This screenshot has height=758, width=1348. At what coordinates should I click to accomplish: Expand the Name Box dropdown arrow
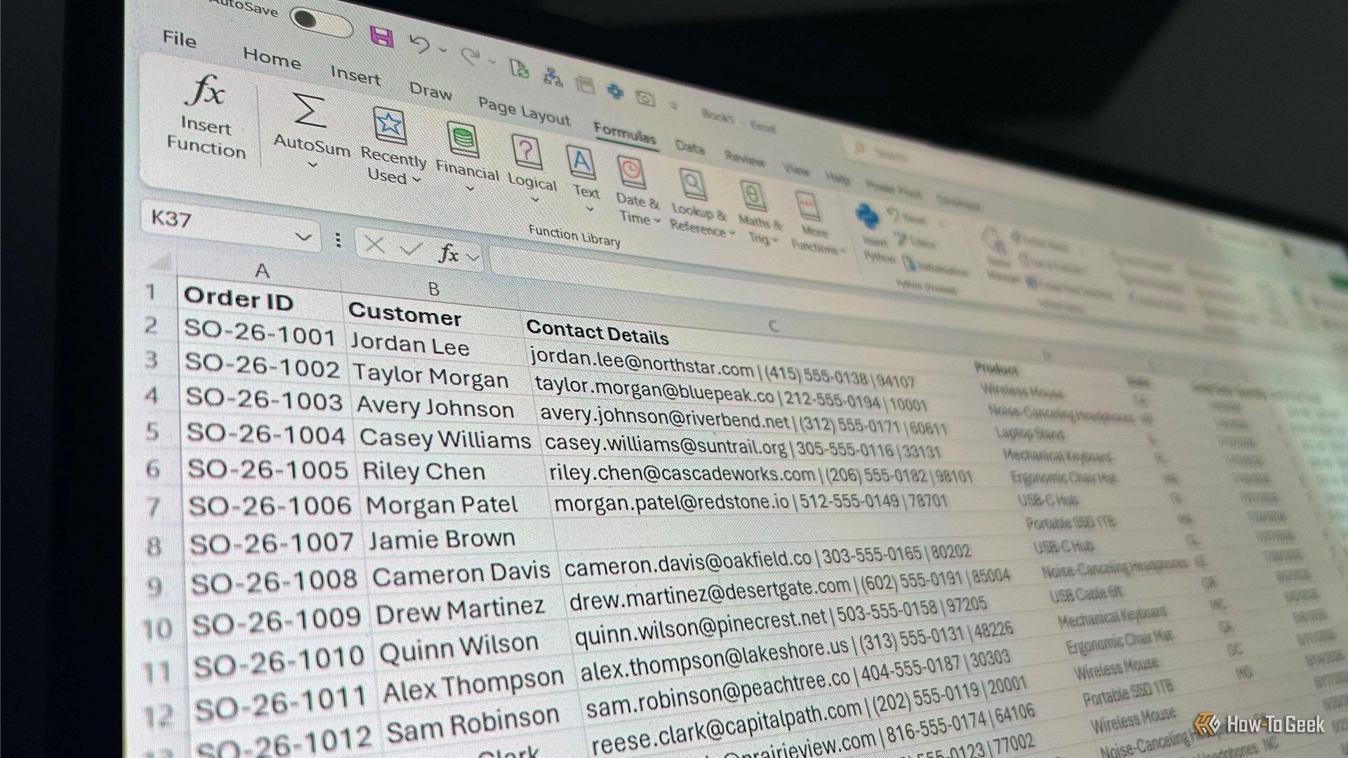coord(303,237)
